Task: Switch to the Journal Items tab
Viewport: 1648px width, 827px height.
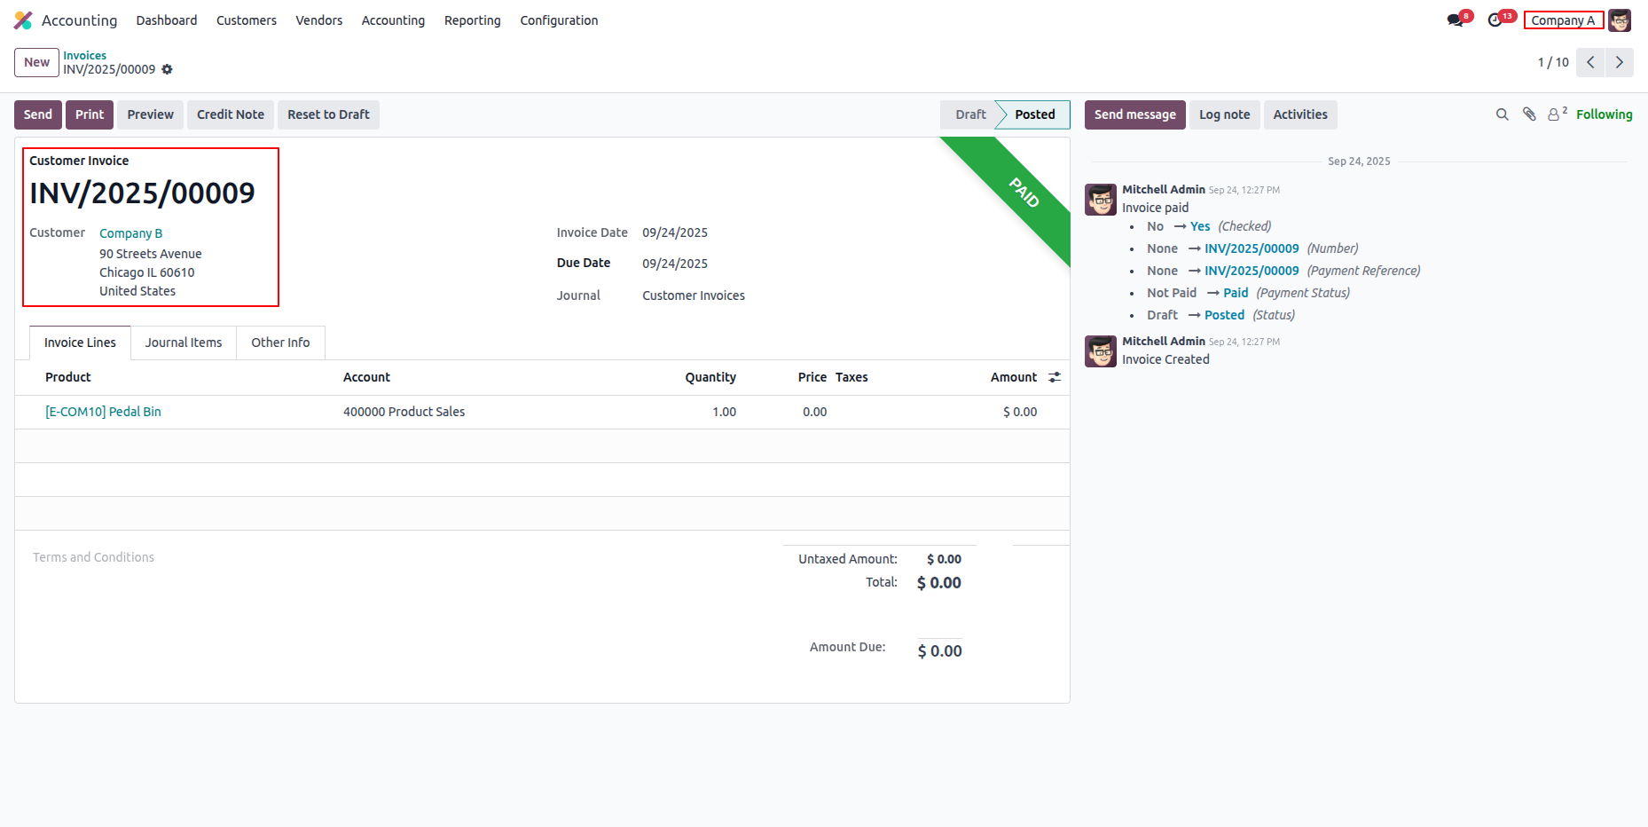Action: click(183, 343)
